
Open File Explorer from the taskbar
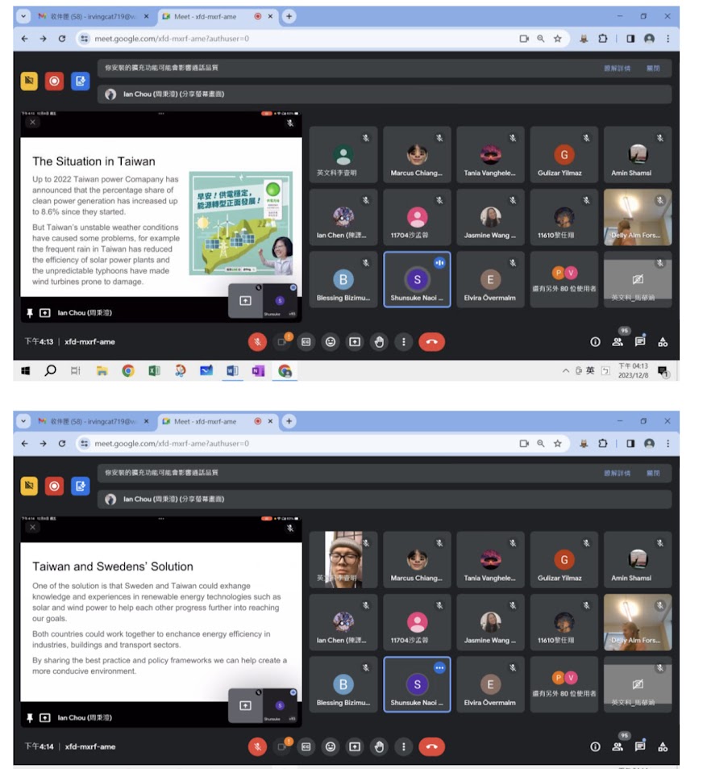coord(102,370)
